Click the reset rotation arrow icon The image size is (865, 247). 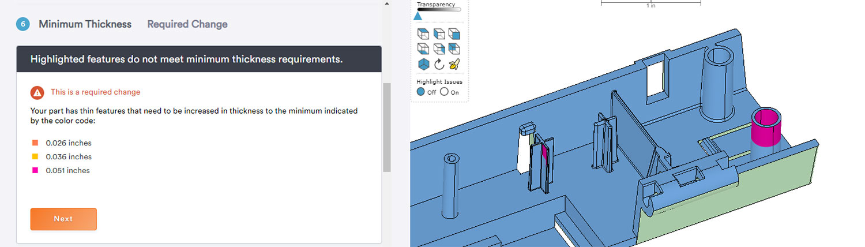(439, 64)
